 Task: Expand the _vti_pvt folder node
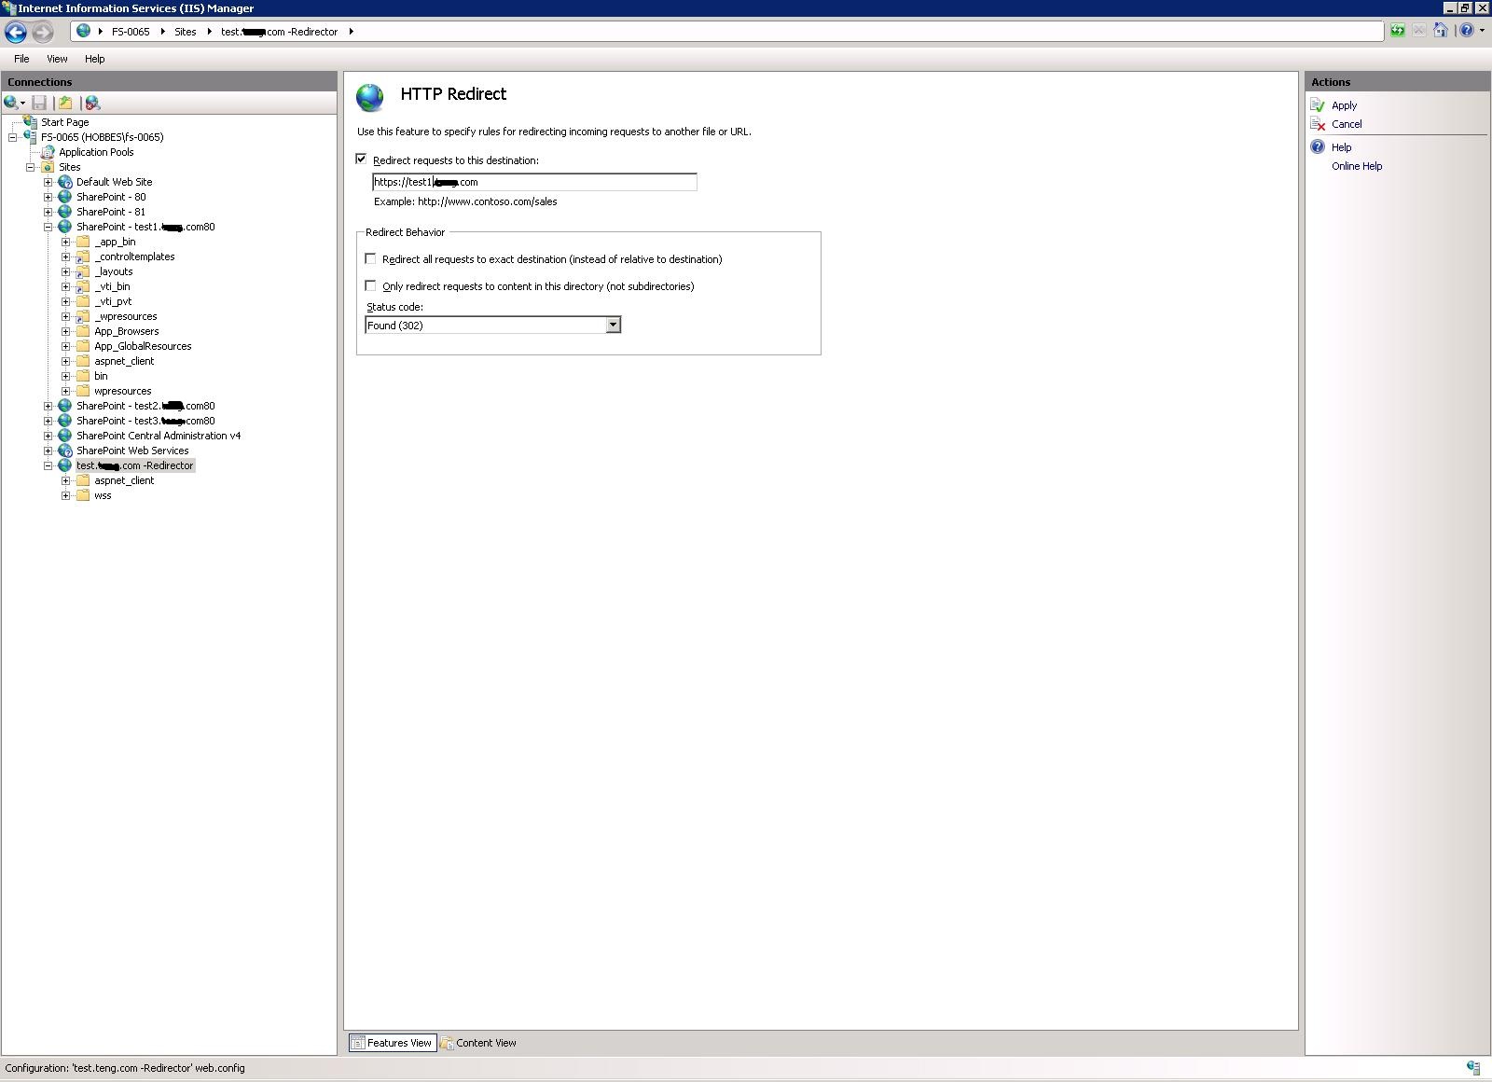point(66,301)
